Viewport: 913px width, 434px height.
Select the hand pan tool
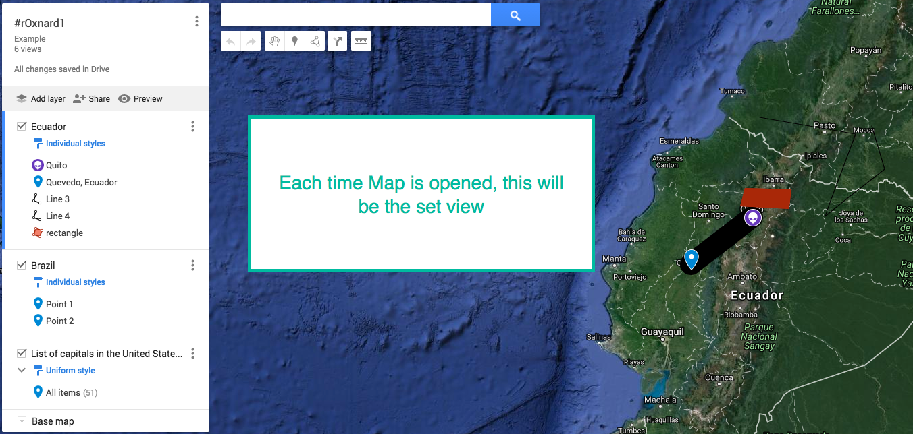pos(274,42)
